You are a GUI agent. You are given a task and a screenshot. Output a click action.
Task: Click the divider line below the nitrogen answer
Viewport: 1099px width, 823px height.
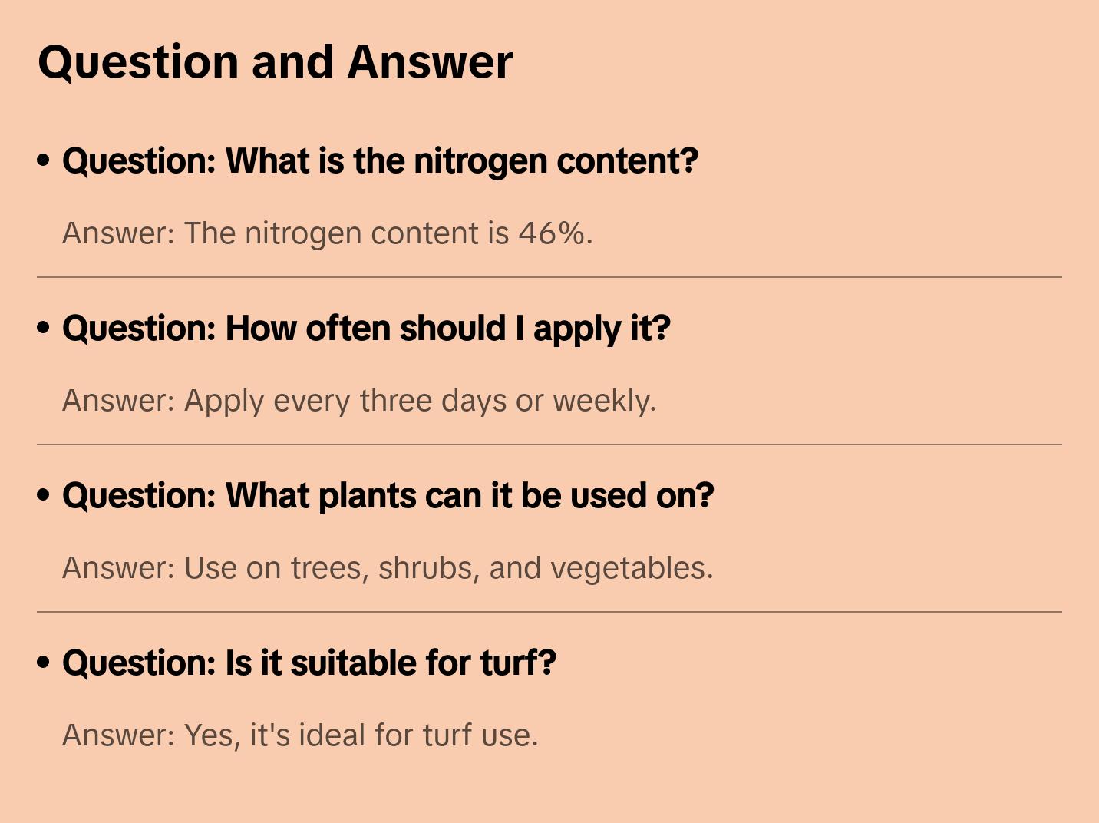tap(549, 277)
